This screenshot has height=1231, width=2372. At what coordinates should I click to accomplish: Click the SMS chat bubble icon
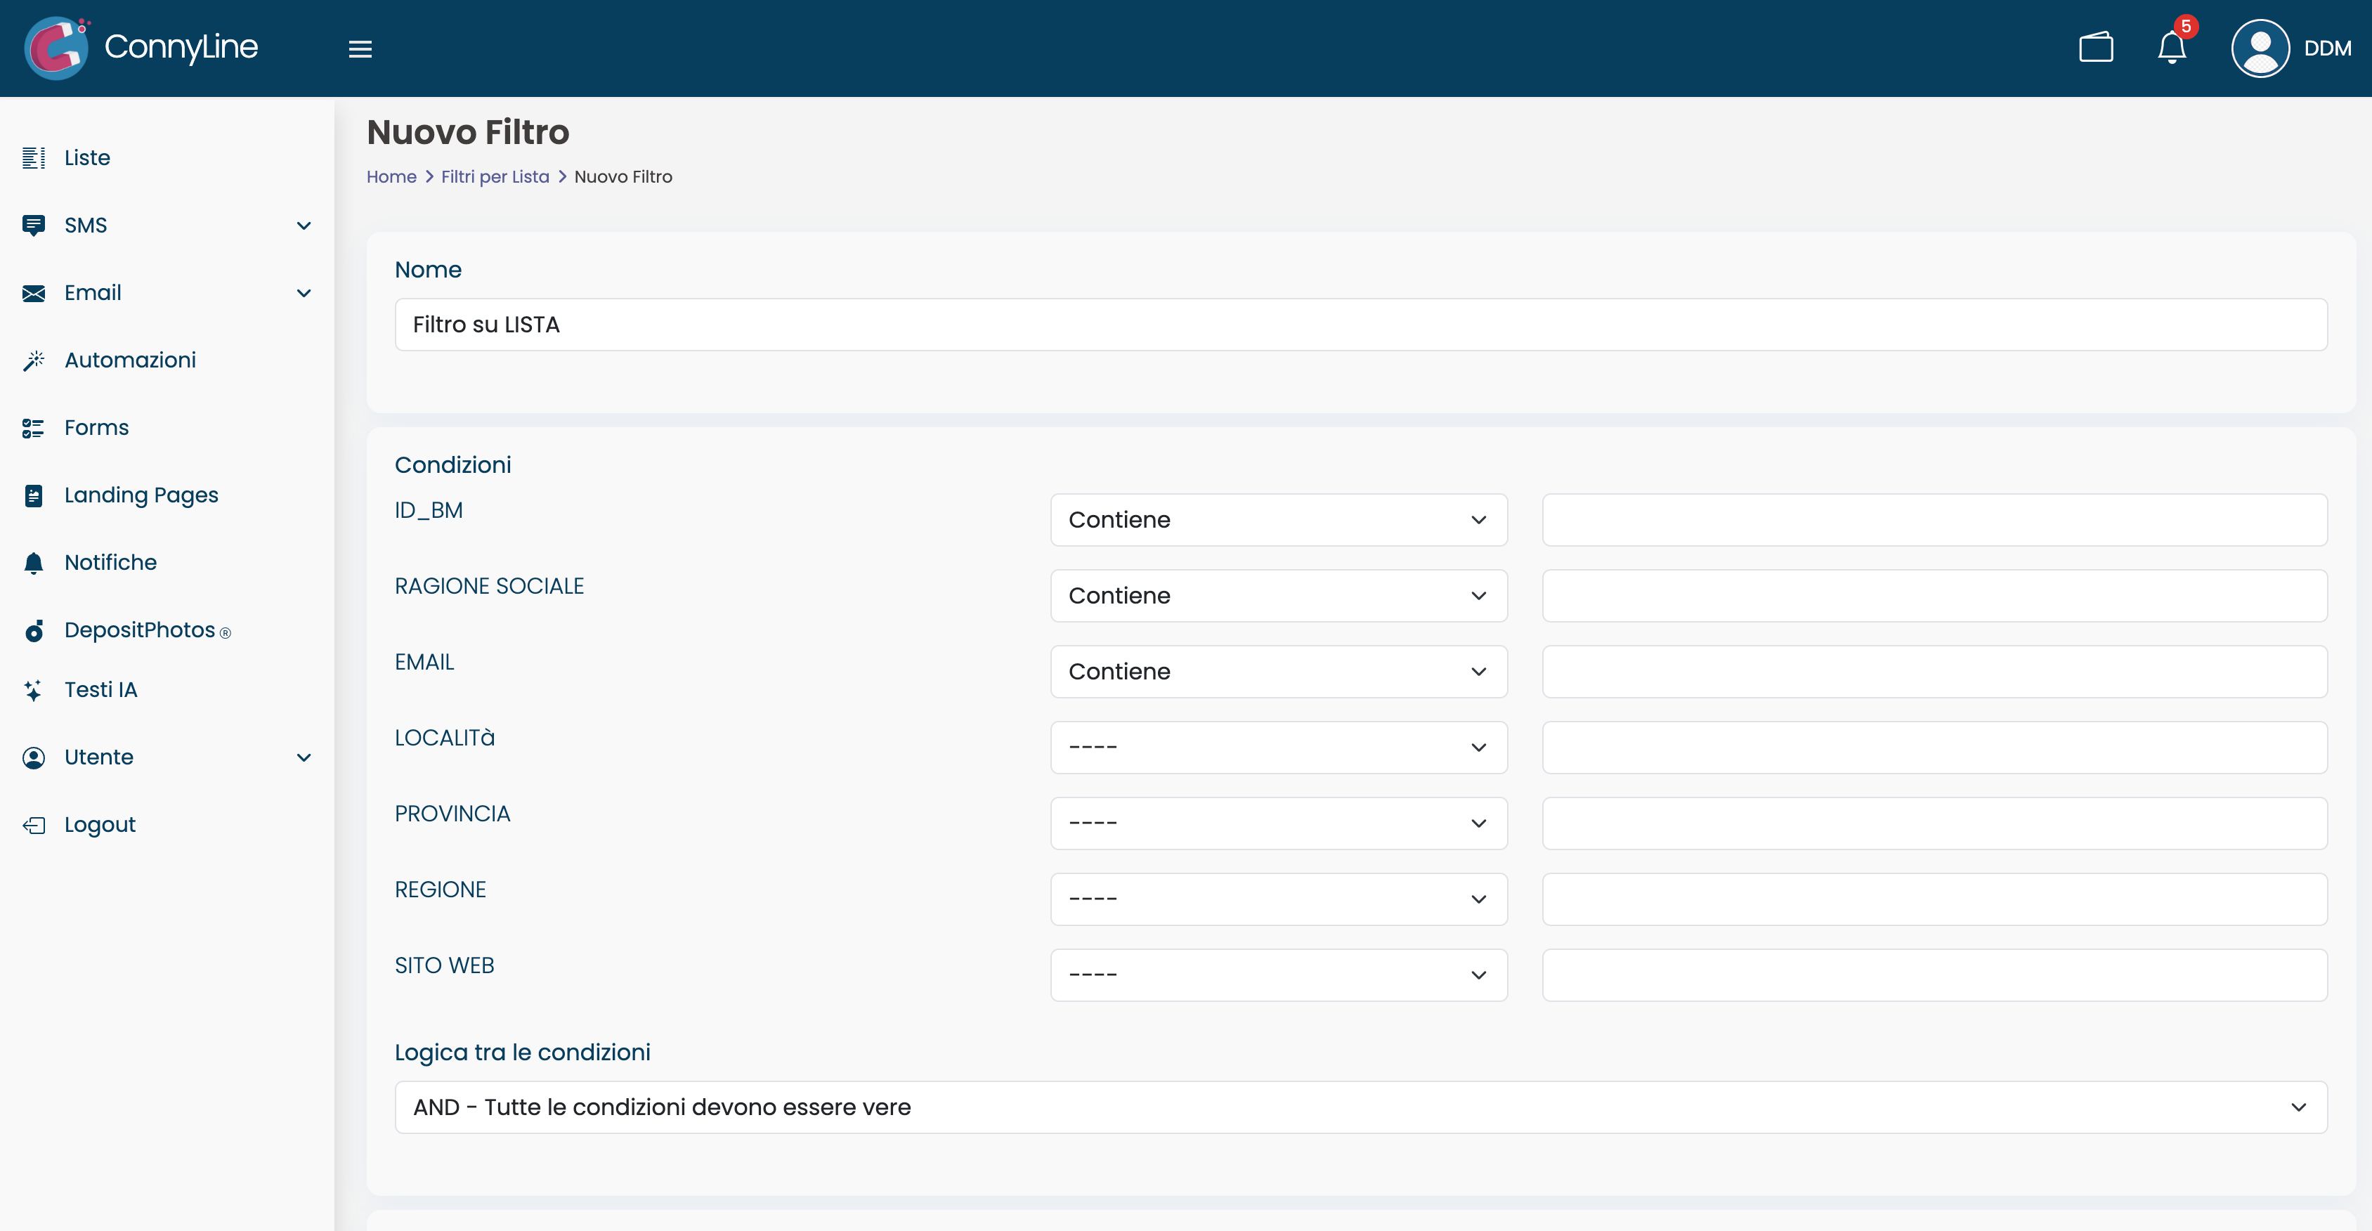click(34, 225)
